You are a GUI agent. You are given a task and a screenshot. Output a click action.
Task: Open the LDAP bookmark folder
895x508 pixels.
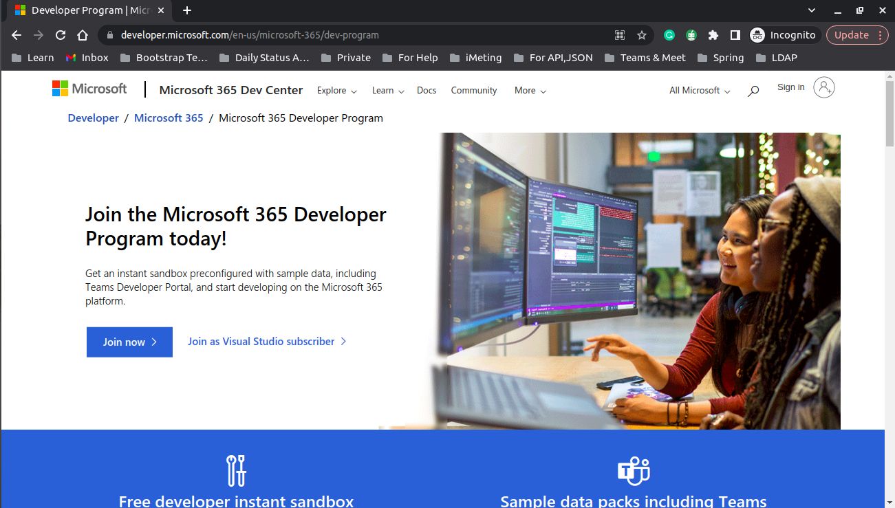pos(776,58)
